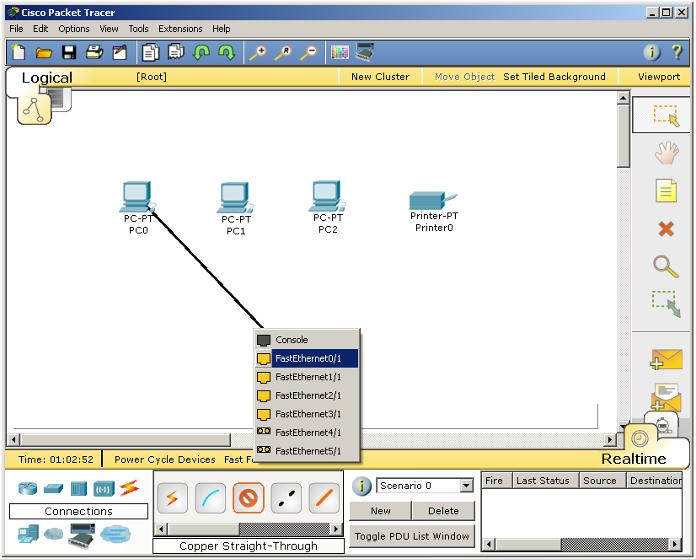The image size is (696, 559).
Task: Choose the Switches device category icon
Action: 54,488
